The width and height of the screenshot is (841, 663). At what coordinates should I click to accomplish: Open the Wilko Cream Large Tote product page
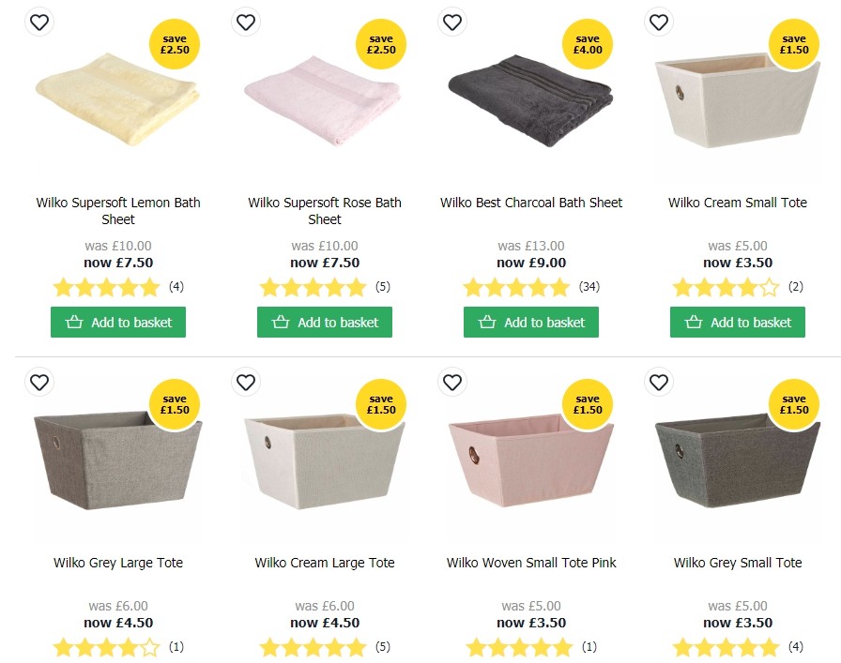(x=324, y=562)
